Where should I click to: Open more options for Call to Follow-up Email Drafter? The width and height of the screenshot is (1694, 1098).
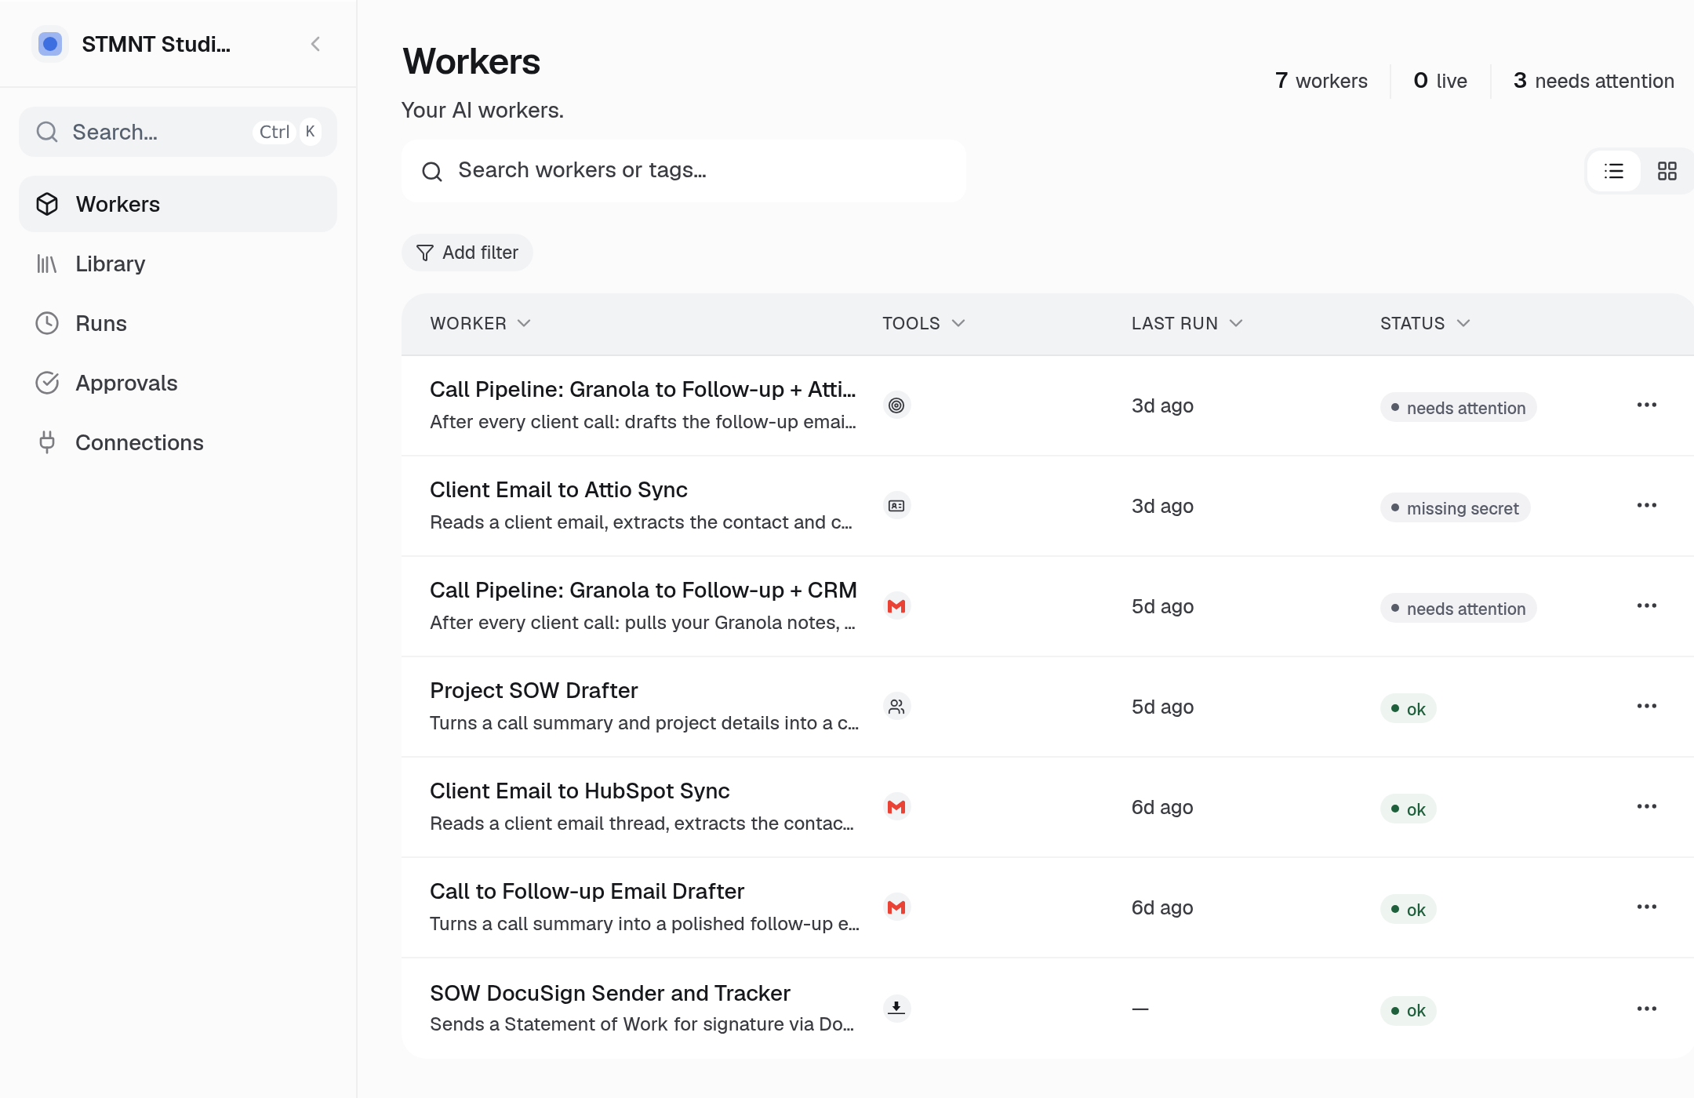1647,907
